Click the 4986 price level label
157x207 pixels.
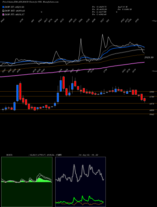coord(152,92)
